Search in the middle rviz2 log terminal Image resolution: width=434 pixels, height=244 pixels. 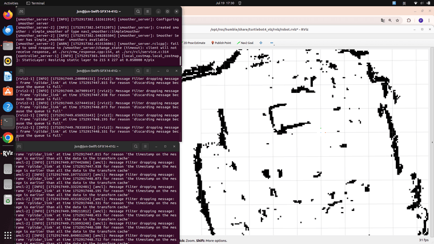pyautogui.click(x=138, y=71)
